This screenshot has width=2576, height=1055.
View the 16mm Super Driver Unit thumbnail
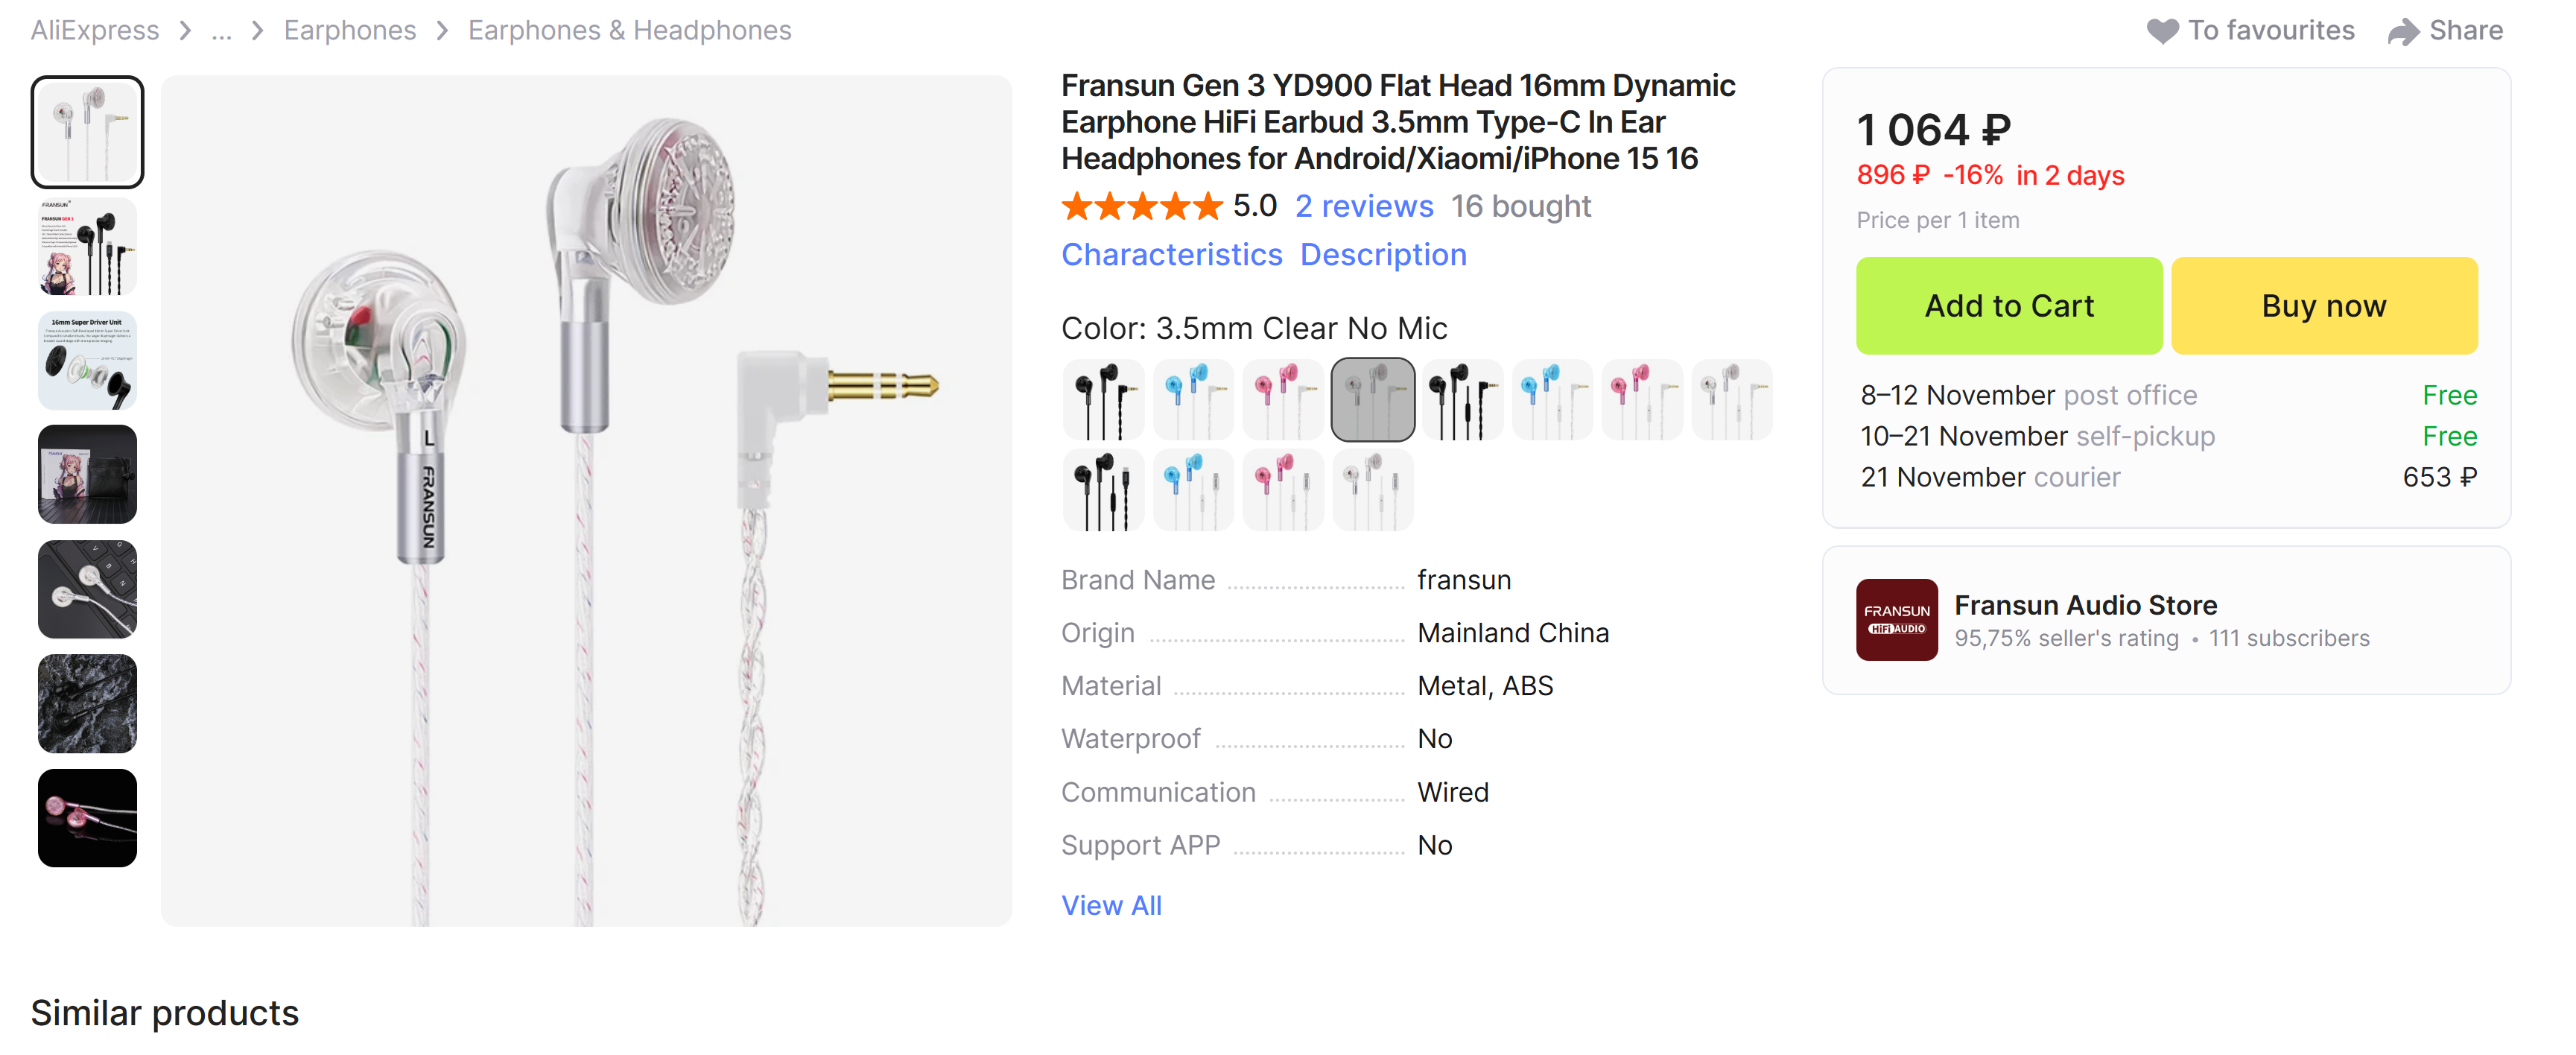[x=87, y=360]
